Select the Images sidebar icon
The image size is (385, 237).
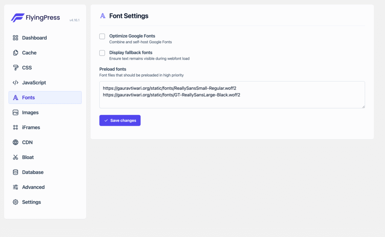click(15, 112)
